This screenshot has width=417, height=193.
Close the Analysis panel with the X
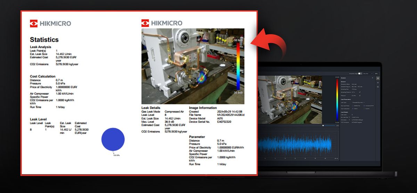(373, 78)
